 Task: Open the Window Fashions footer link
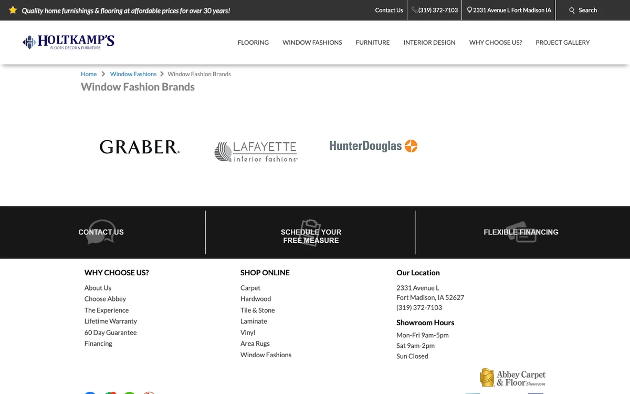click(266, 355)
